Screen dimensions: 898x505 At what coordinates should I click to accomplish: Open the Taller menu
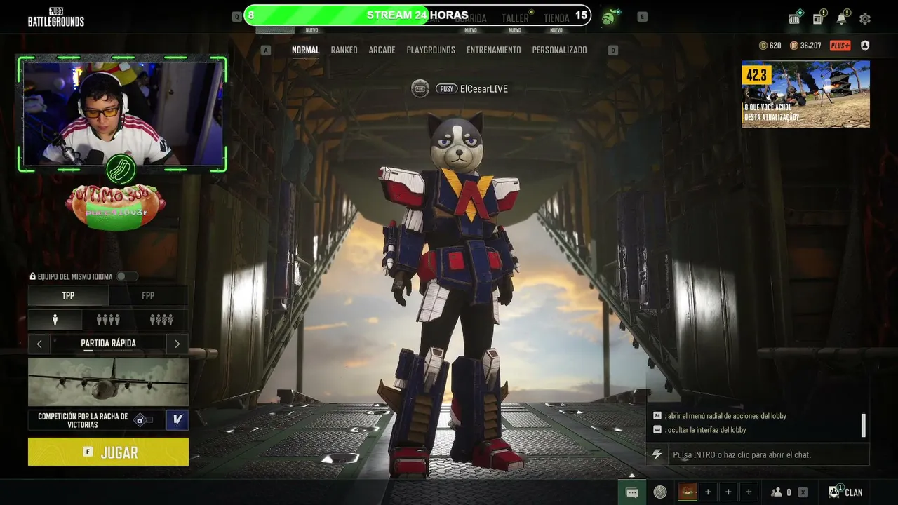(515, 18)
